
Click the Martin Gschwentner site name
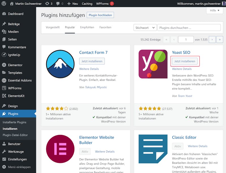click(x=29, y=4)
